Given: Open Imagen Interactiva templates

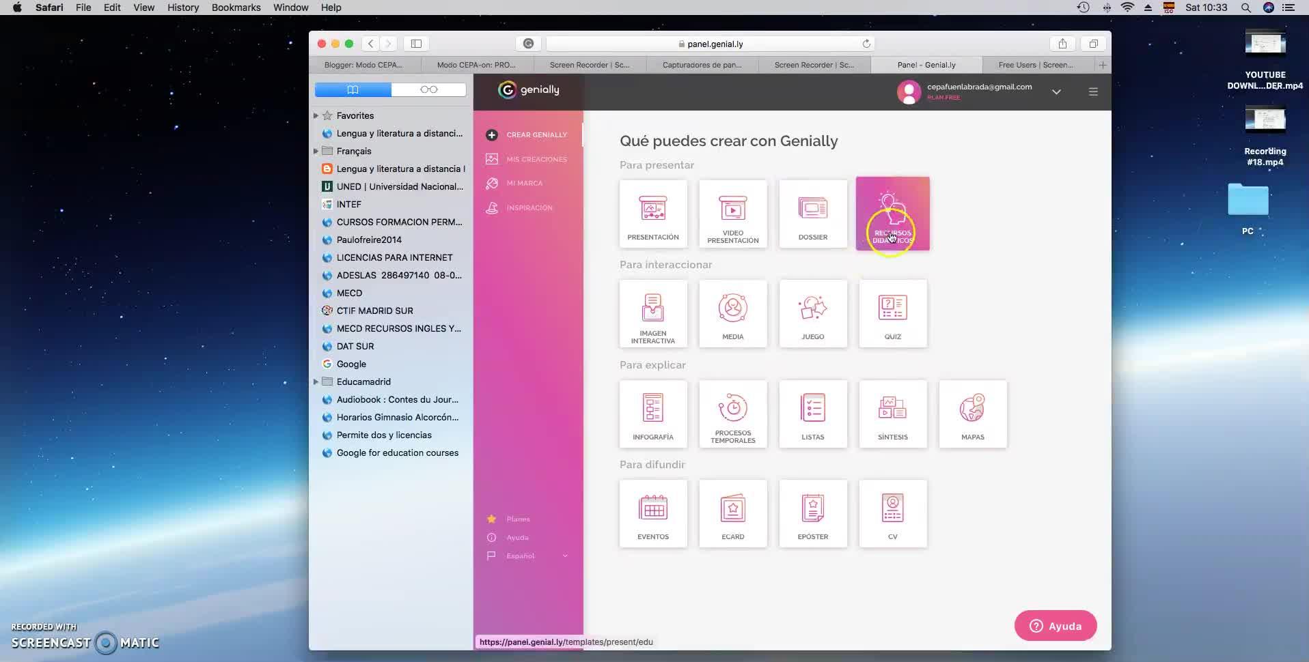Looking at the screenshot, I should (653, 314).
